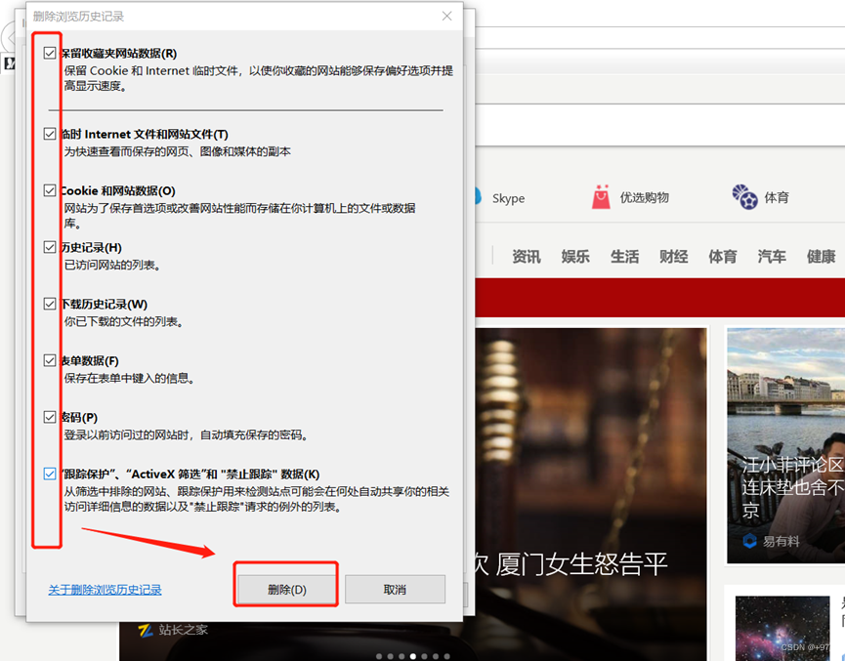The width and height of the screenshot is (845, 661).
Task: Select the 资讯 navigation tab
Action: tap(527, 257)
